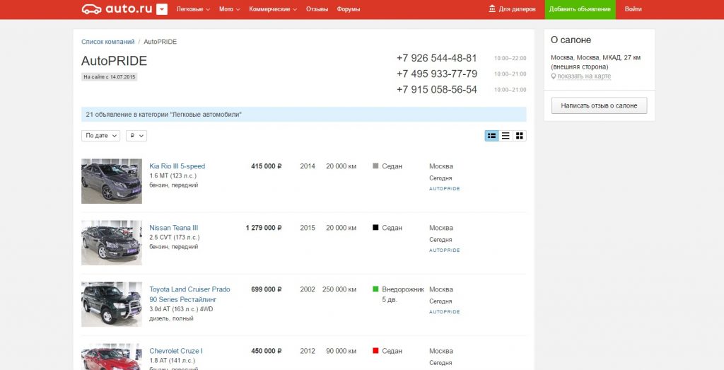Click the 2.5 CVT (173 л.с.) spec text
The width and height of the screenshot is (724, 370).
(x=175, y=238)
